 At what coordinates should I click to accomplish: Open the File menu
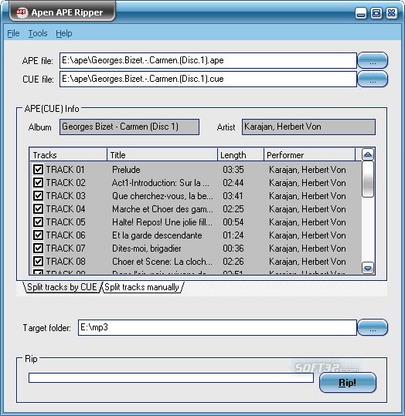[13, 33]
